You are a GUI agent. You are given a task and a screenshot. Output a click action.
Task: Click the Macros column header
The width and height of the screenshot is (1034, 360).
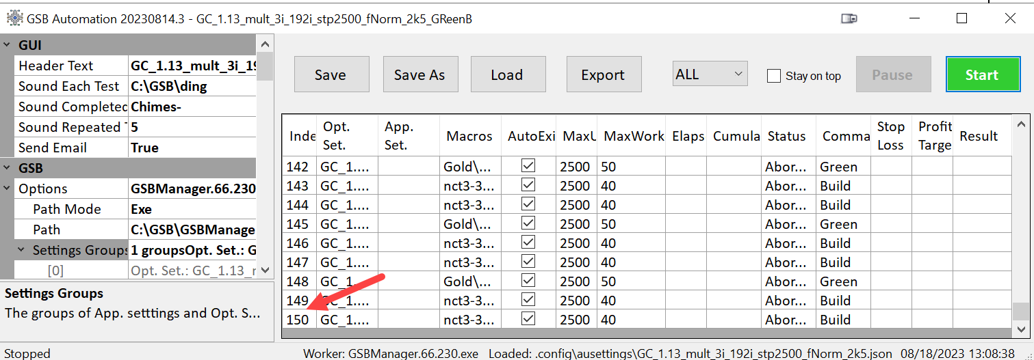click(469, 136)
